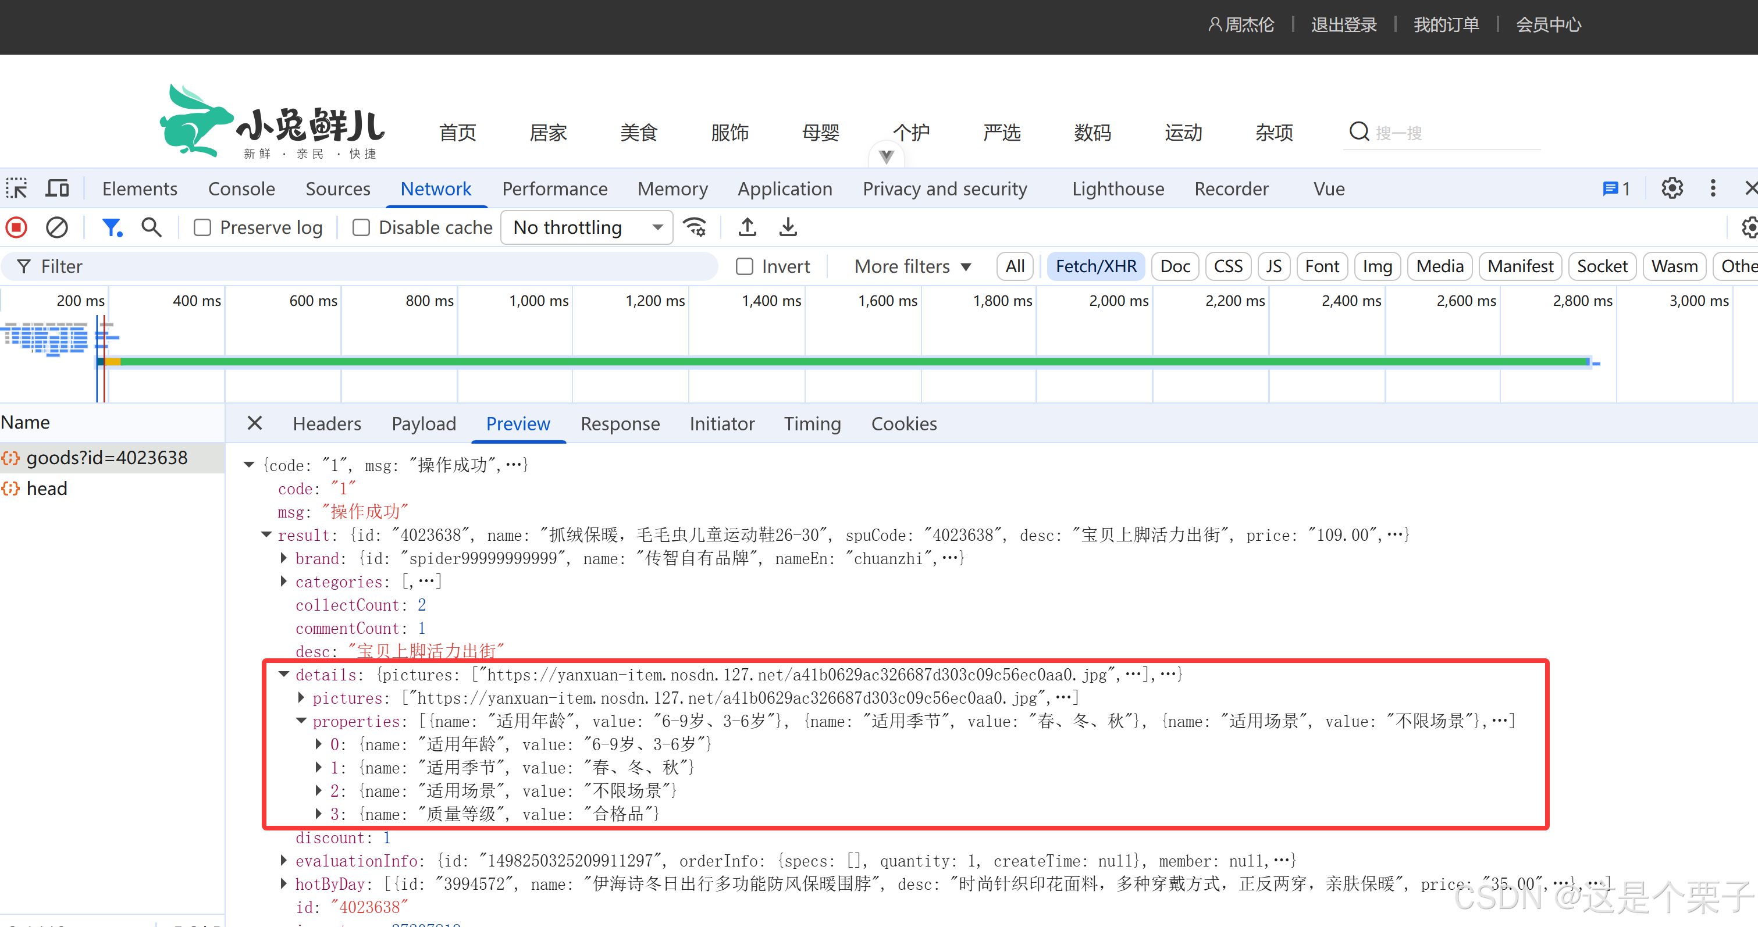Open the Headers tab of request
Screen dimensions: 1758x927
pos(327,423)
